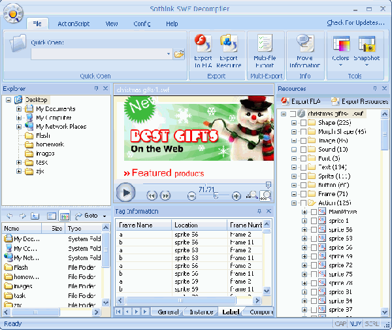Open the ActionScript ribbon tab
This screenshot has height=330, width=392.
point(73,24)
